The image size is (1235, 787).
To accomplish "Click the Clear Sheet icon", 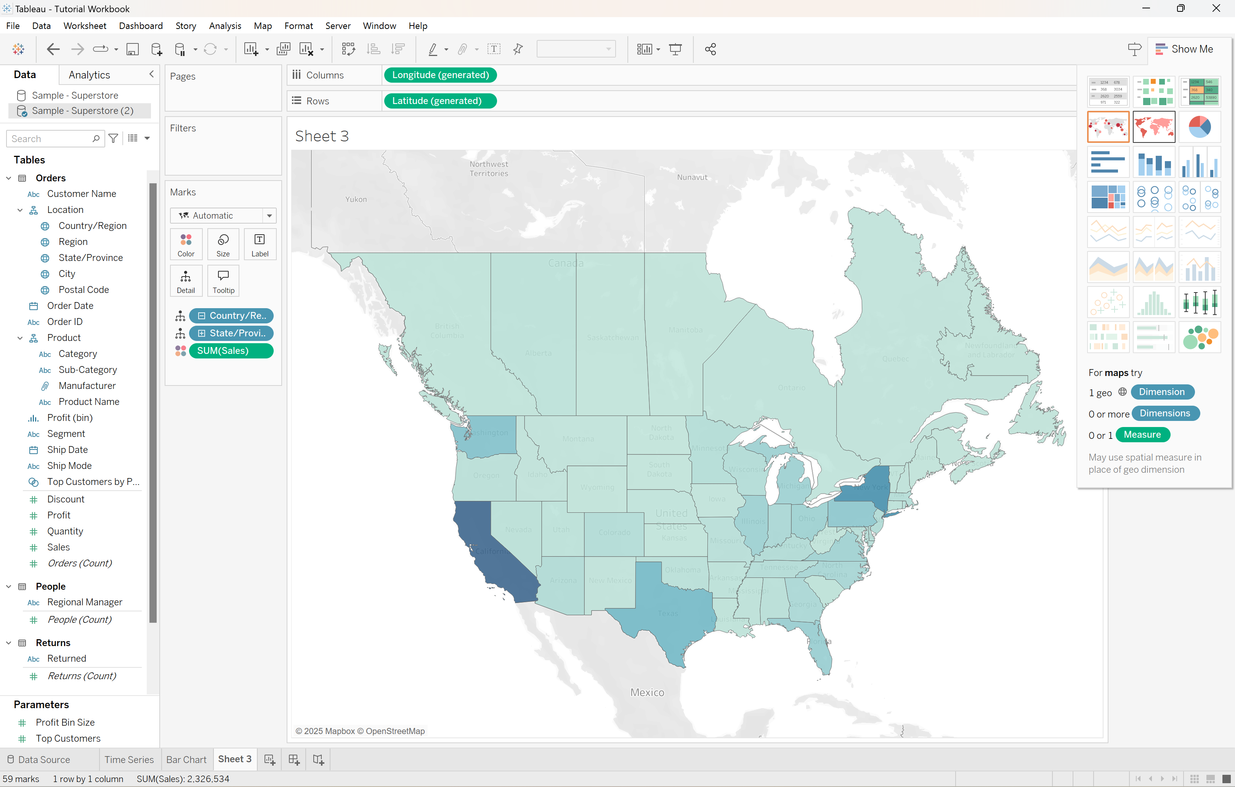I will 307,49.
